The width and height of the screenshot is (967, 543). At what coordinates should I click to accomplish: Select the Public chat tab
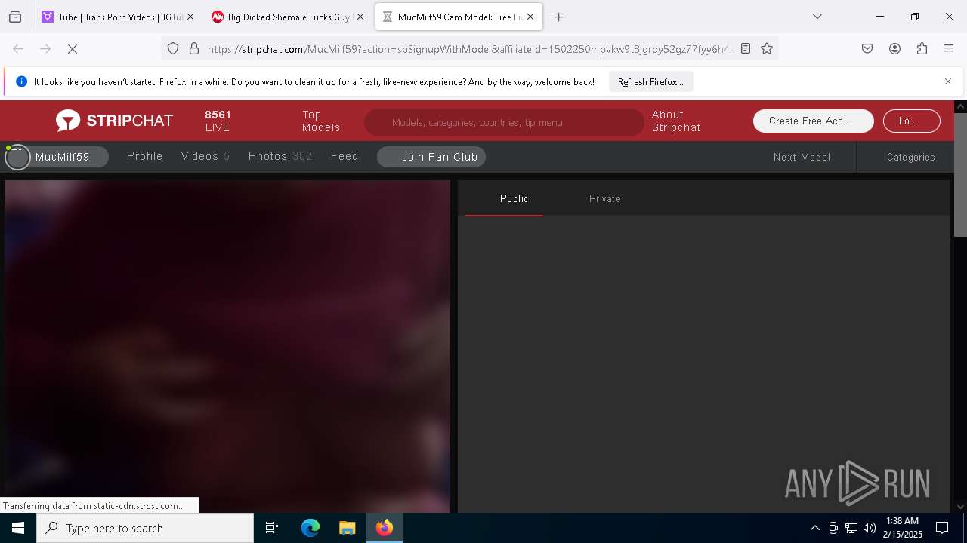[x=514, y=198]
